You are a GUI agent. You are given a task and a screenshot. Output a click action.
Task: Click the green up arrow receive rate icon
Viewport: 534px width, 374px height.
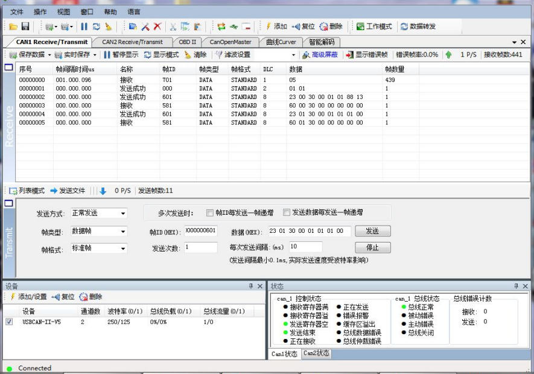(448, 54)
